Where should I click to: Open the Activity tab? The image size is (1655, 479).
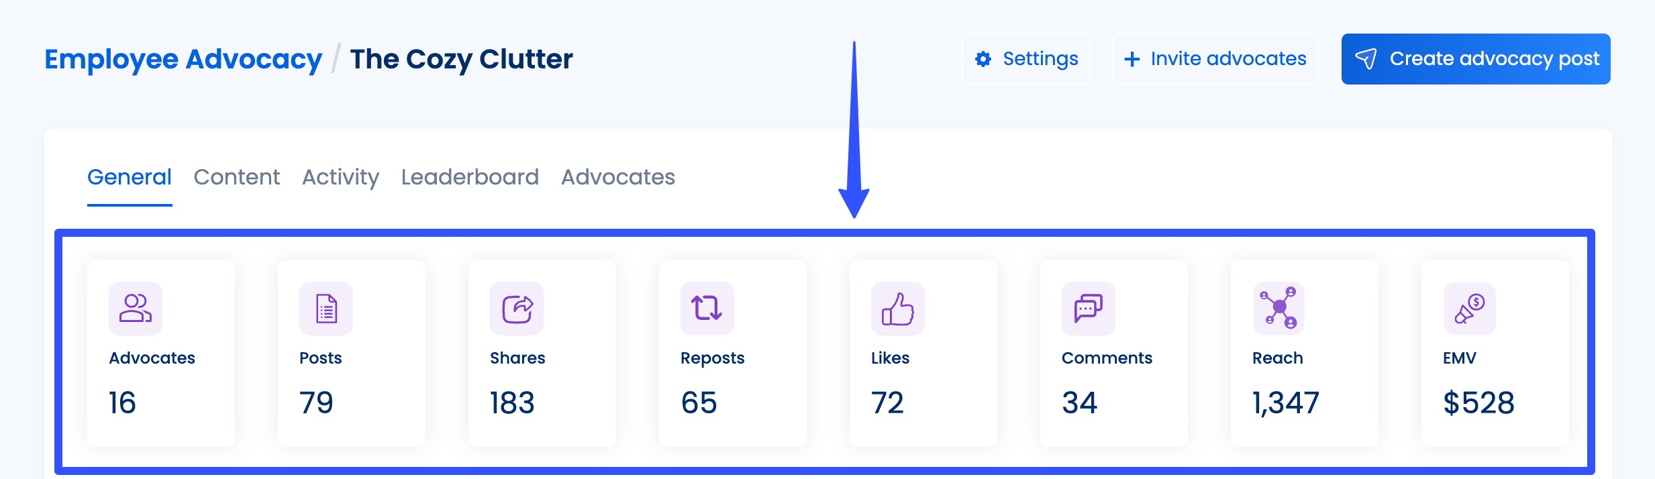coord(340,177)
